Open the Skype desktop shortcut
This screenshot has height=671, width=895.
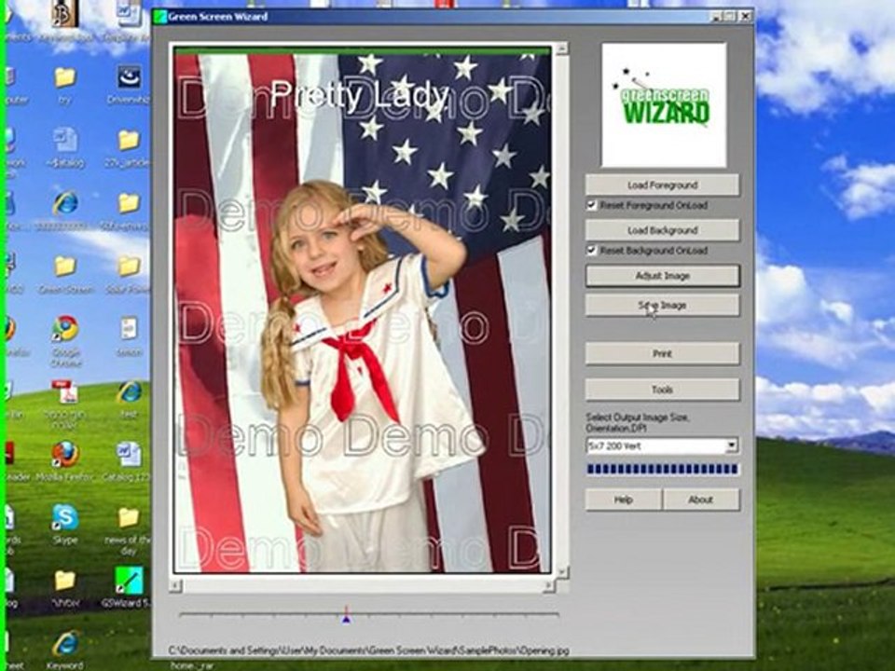pos(65,517)
